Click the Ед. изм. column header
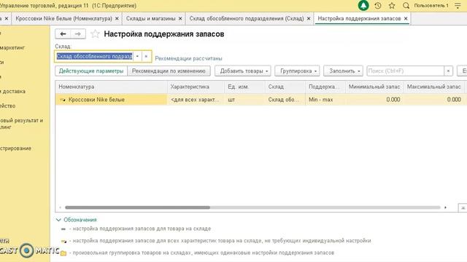The height and width of the screenshot is (262, 467). click(244, 87)
